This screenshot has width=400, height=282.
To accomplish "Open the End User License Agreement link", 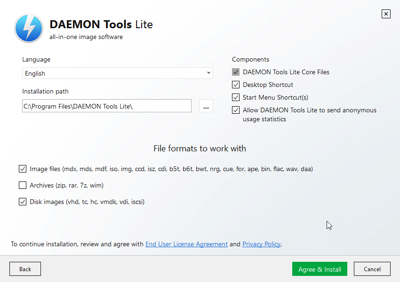I will tap(186, 244).
